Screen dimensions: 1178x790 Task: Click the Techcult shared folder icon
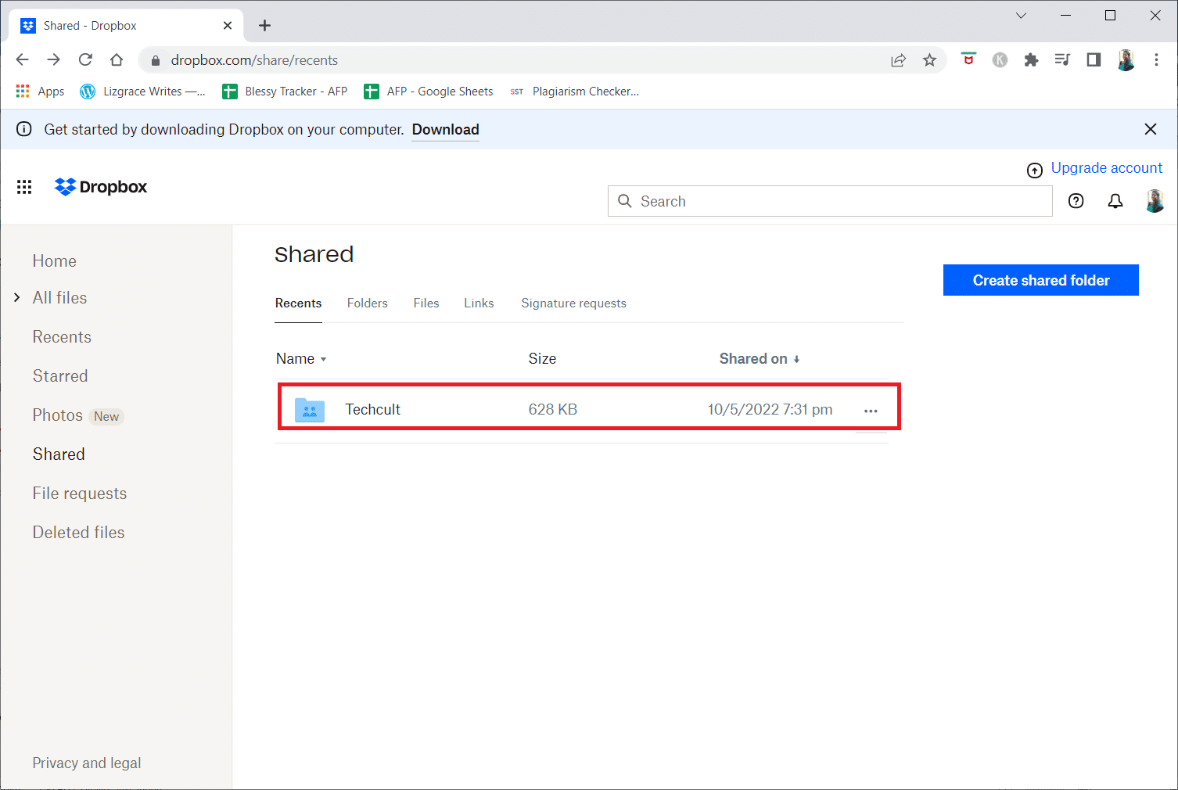pyautogui.click(x=310, y=410)
